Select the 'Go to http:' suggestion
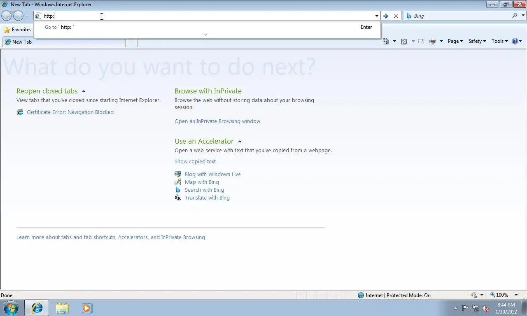 click(207, 27)
